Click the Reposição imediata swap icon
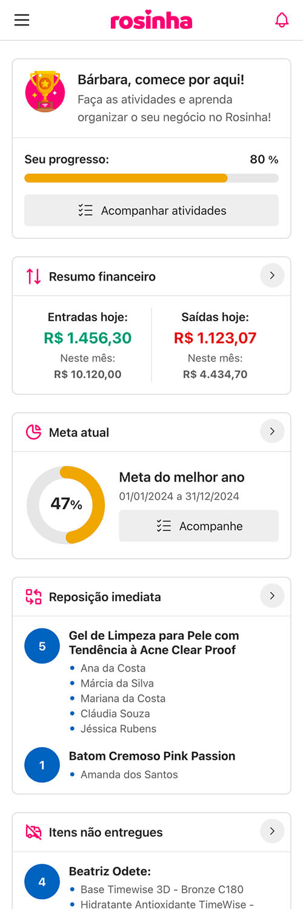Screen dimensions: 303x909 pos(33,597)
